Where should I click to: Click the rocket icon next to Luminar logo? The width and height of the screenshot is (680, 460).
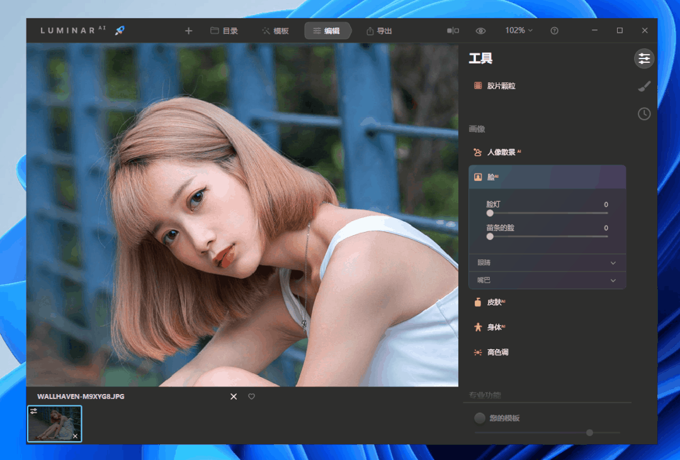[x=120, y=30]
